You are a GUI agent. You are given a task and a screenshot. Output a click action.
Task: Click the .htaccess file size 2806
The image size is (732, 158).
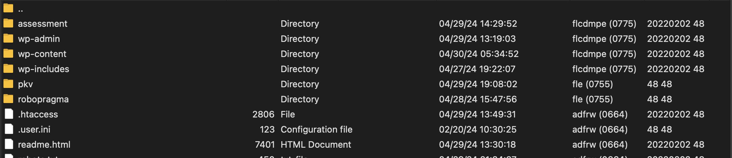coord(263,114)
